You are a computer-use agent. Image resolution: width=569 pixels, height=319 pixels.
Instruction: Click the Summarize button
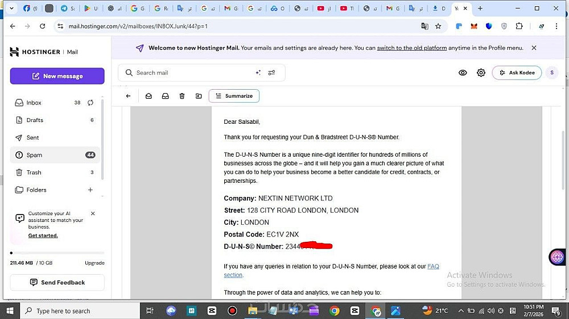[234, 96]
